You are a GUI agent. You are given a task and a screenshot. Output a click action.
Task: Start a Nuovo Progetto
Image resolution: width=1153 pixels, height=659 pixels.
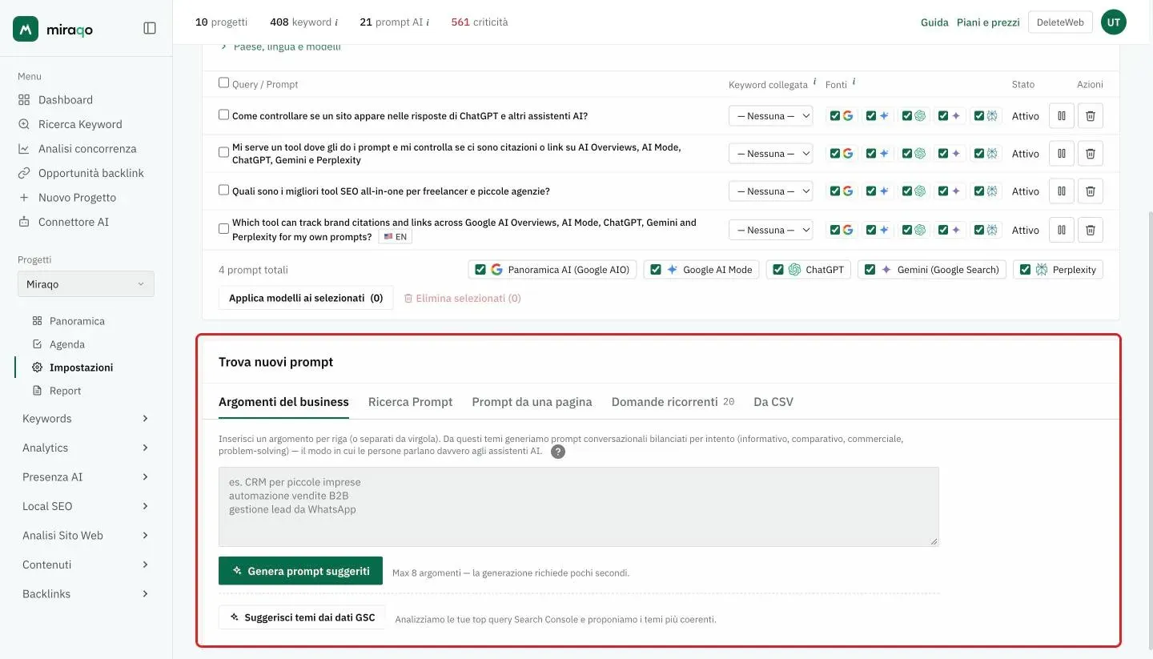[66, 198]
